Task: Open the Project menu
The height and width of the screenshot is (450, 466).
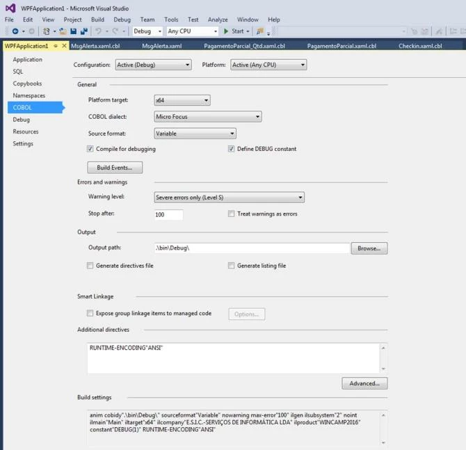Action: click(73, 19)
